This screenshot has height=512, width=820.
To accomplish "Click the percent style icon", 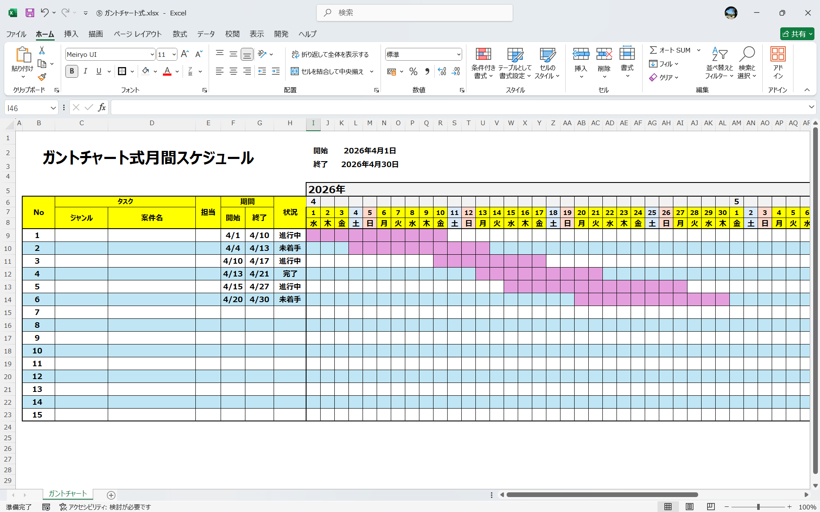I will [x=413, y=71].
